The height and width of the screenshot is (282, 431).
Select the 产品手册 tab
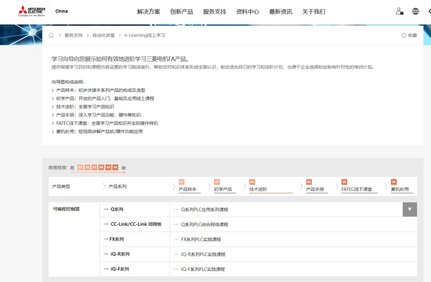pyautogui.click(x=317, y=186)
